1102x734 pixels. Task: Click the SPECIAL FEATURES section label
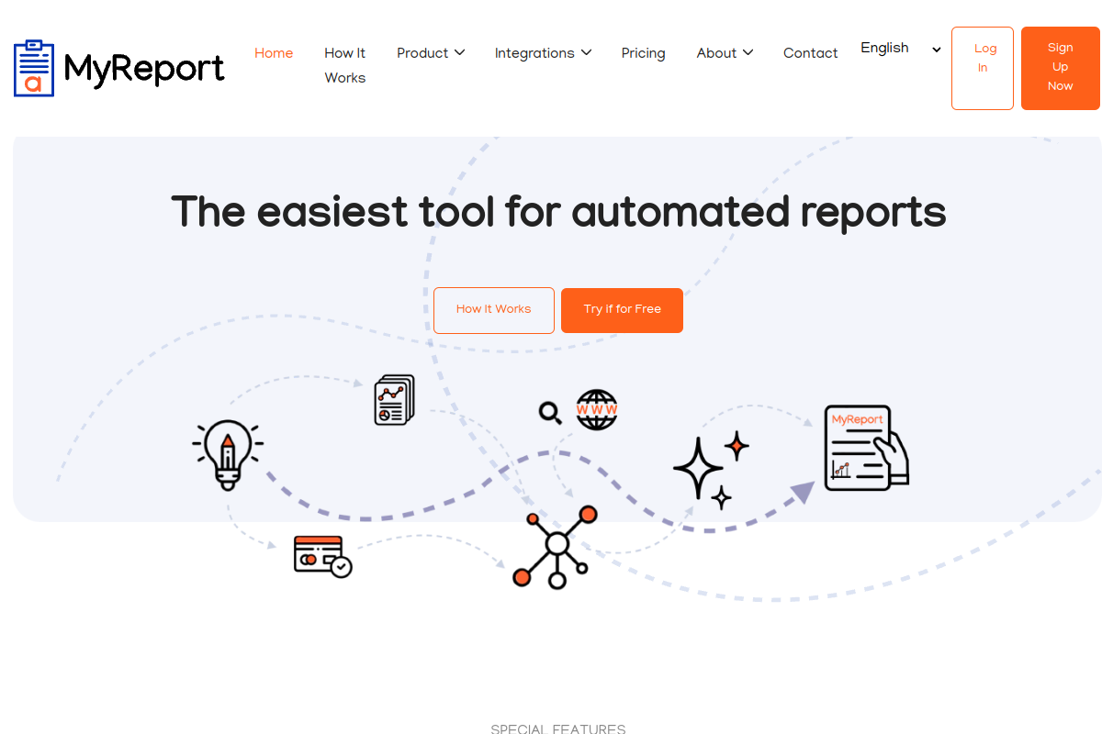(x=558, y=728)
